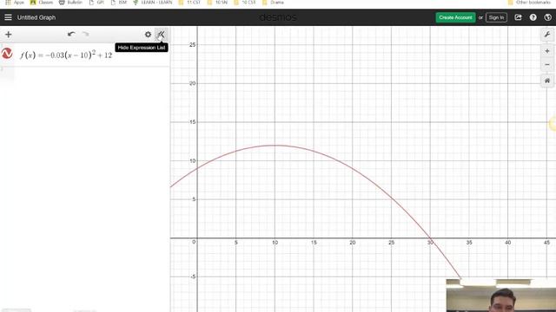Click the x-intercept of curve at 30
The height and width of the screenshot is (312, 556).
(430, 238)
